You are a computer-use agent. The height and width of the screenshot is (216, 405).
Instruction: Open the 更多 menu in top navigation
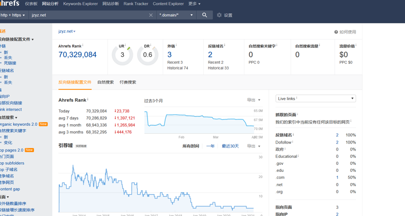194,4
